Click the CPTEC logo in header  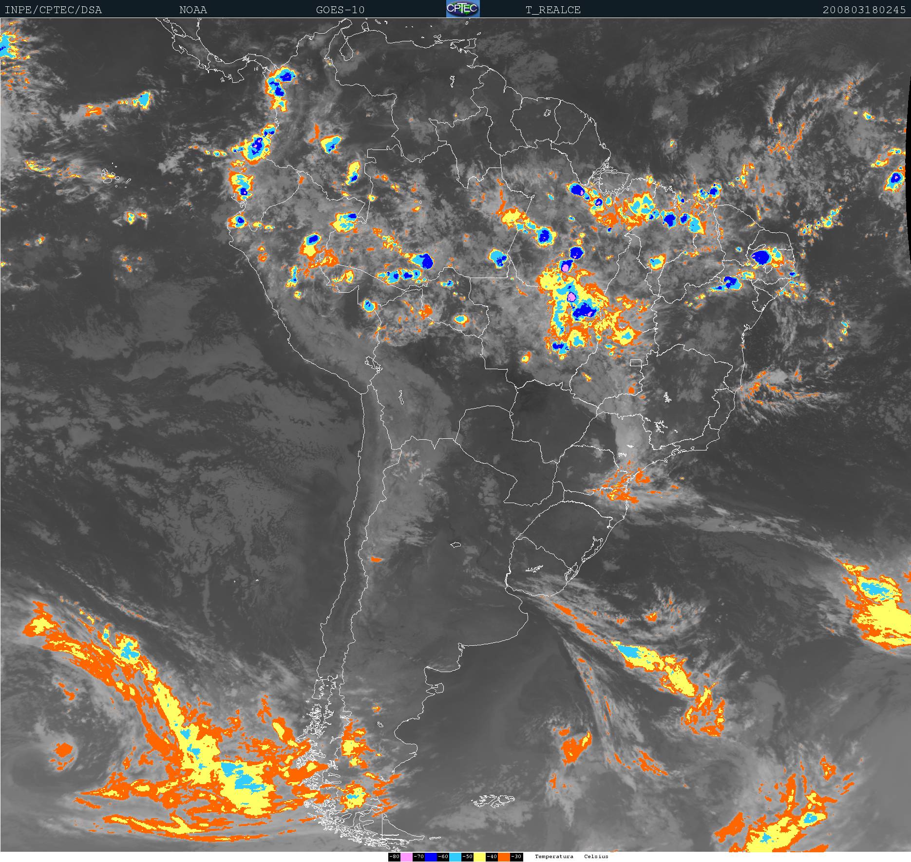[463, 9]
